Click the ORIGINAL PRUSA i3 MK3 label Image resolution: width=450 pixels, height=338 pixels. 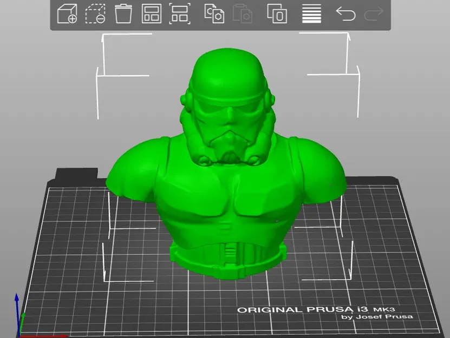[x=317, y=310]
